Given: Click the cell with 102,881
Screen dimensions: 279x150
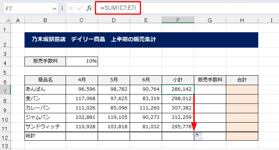Looking at the screenshot, I should (82, 118).
